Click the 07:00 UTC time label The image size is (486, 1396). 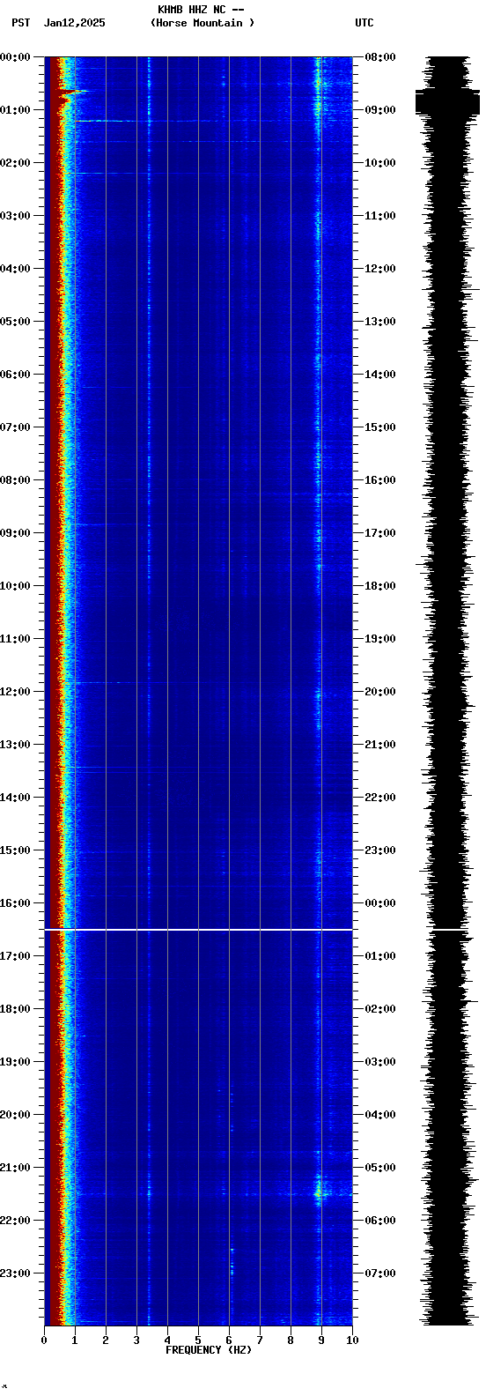[x=380, y=1273]
